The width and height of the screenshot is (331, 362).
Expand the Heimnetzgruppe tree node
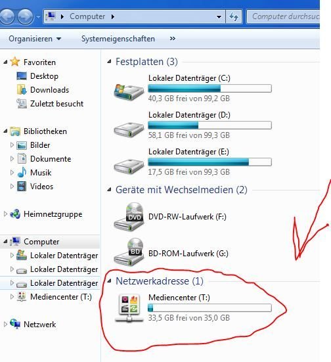click(x=5, y=214)
